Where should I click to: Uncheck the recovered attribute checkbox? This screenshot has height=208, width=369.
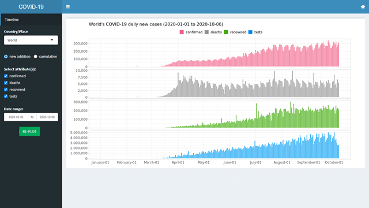(6, 90)
